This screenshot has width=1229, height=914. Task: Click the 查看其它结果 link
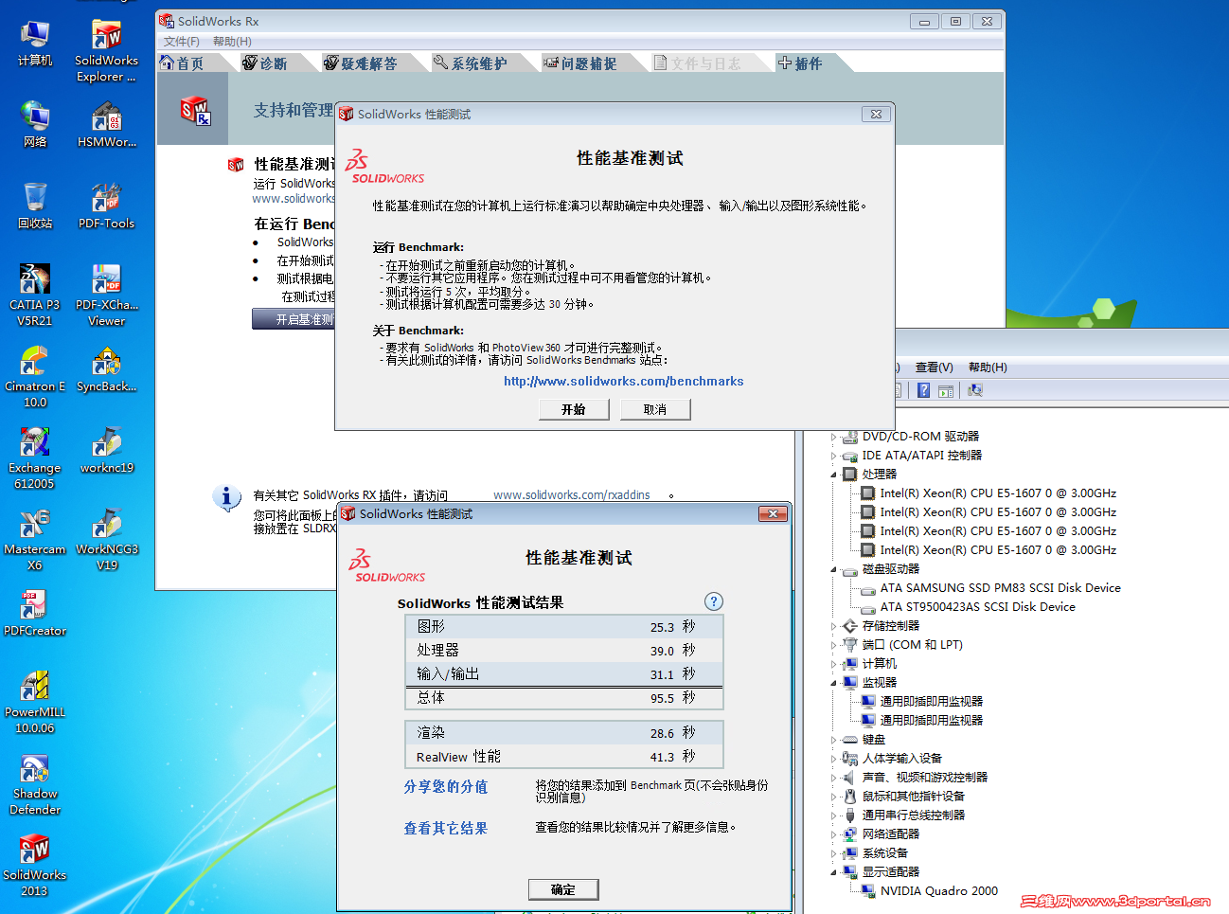[x=446, y=829]
